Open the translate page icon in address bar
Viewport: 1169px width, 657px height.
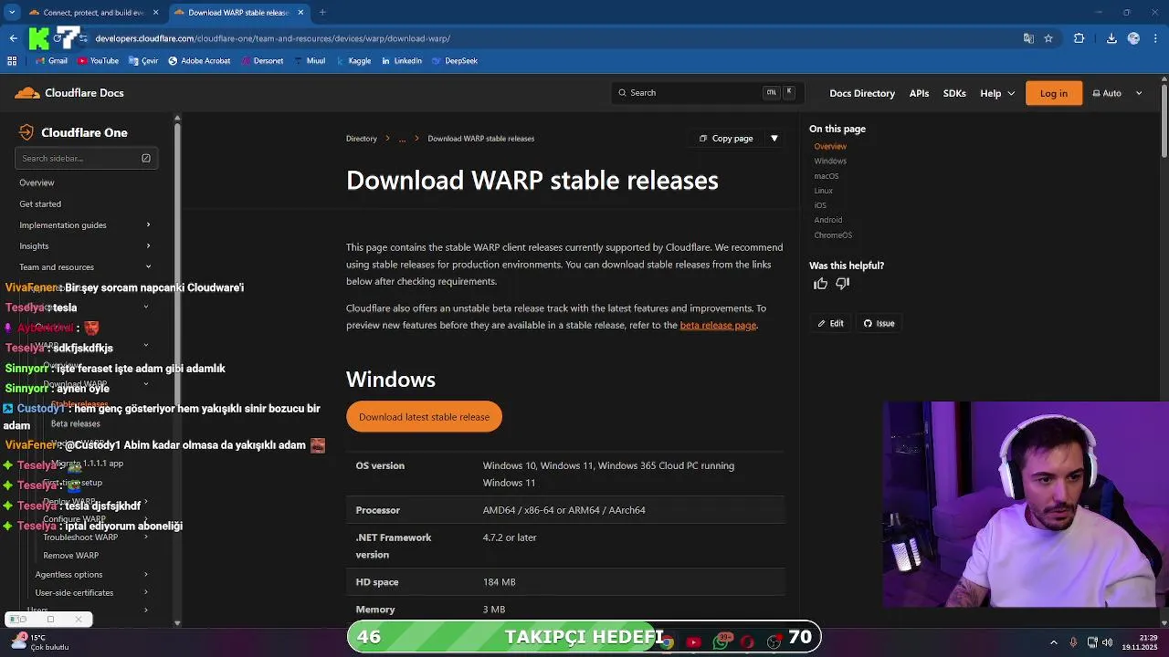(x=1028, y=38)
